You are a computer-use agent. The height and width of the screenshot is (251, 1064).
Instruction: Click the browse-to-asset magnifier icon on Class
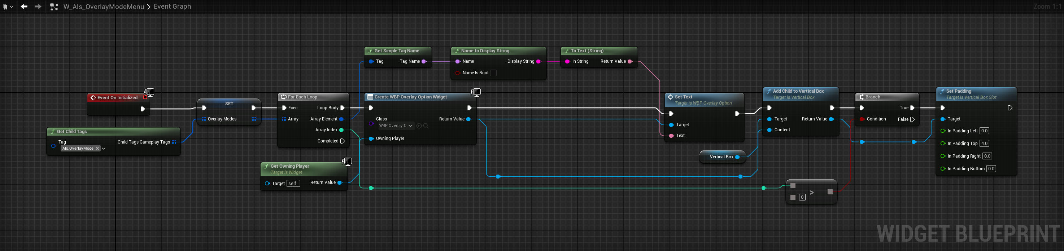[426, 125]
